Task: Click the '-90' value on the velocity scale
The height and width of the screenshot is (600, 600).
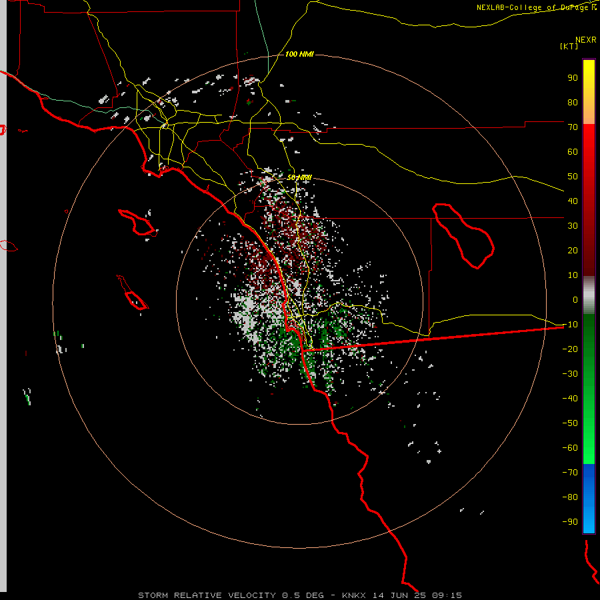Action: coord(570,521)
